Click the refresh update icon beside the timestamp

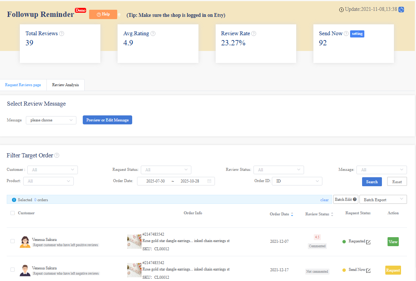tap(402, 9)
